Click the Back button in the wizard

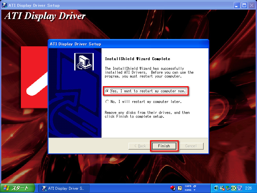tap(140, 146)
